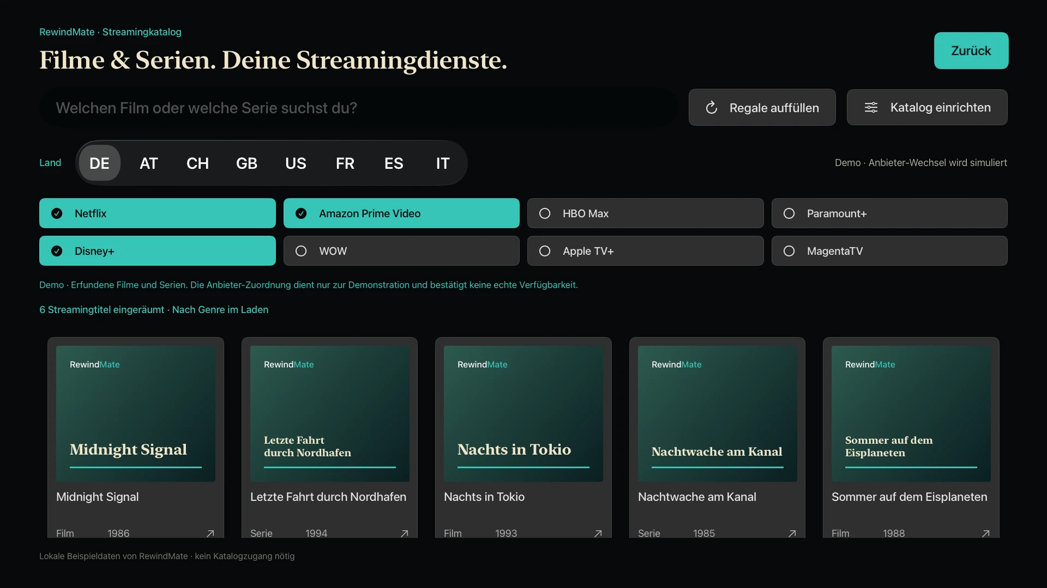The image size is (1047, 588).
Task: Open Midnight Signal via its arrow icon
Action: (210, 534)
